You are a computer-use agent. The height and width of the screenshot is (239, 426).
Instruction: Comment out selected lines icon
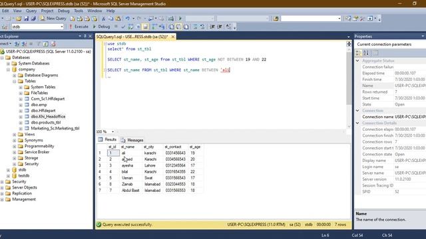click(x=195, y=27)
